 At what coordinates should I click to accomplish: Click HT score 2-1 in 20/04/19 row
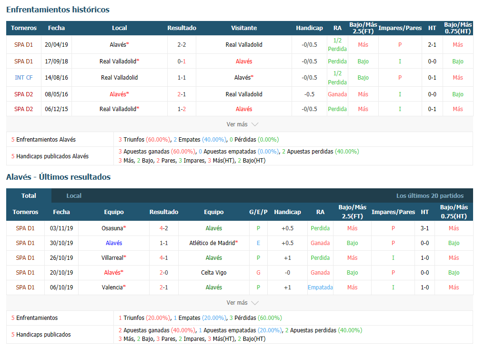432,45
